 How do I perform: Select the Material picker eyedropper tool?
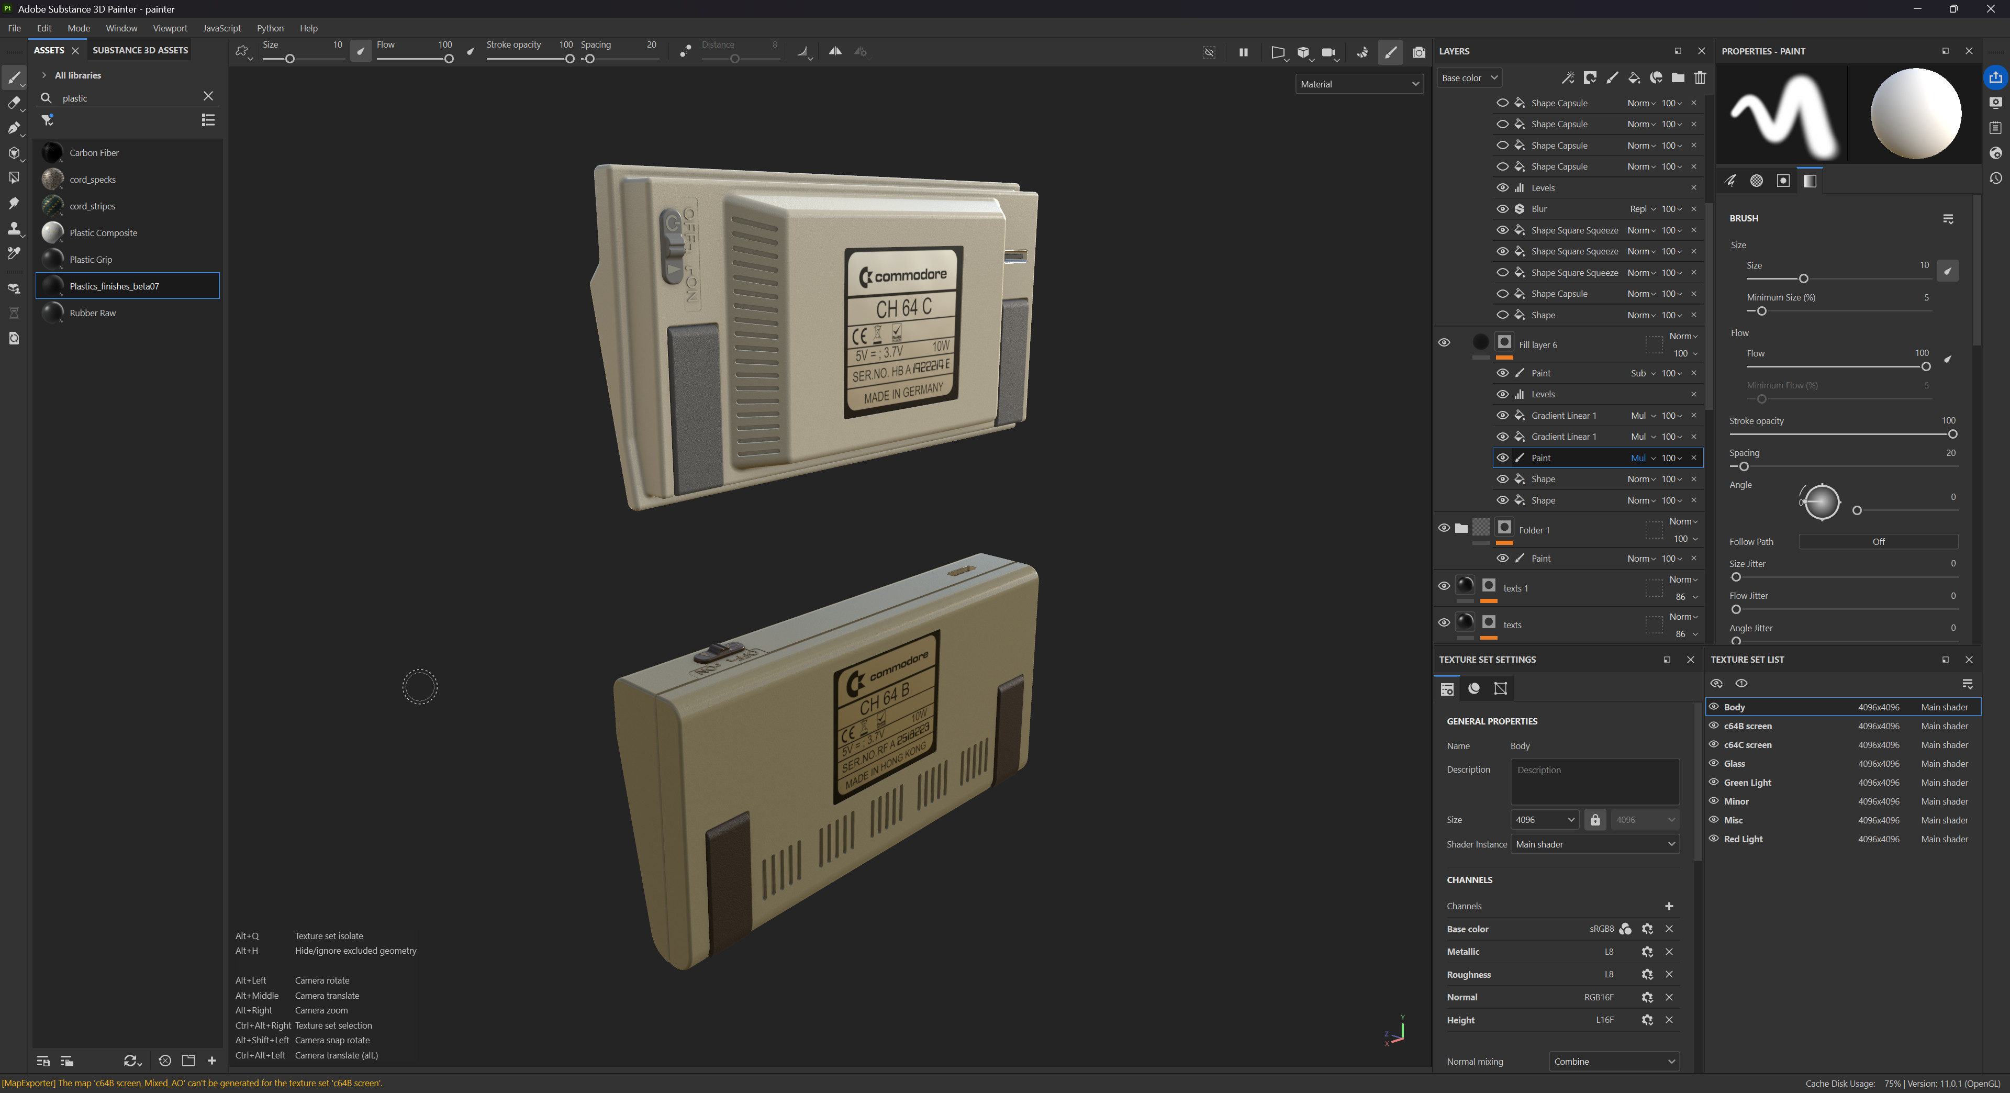(13, 253)
